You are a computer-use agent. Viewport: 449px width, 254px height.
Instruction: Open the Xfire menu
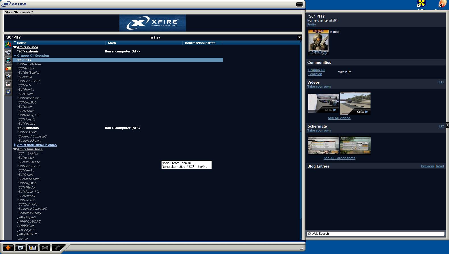9,12
